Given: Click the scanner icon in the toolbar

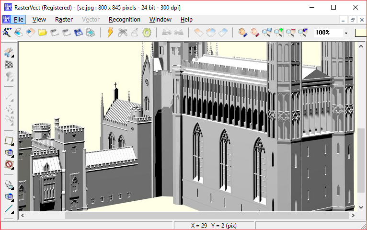Looking at the screenshot, I should pos(18,33).
